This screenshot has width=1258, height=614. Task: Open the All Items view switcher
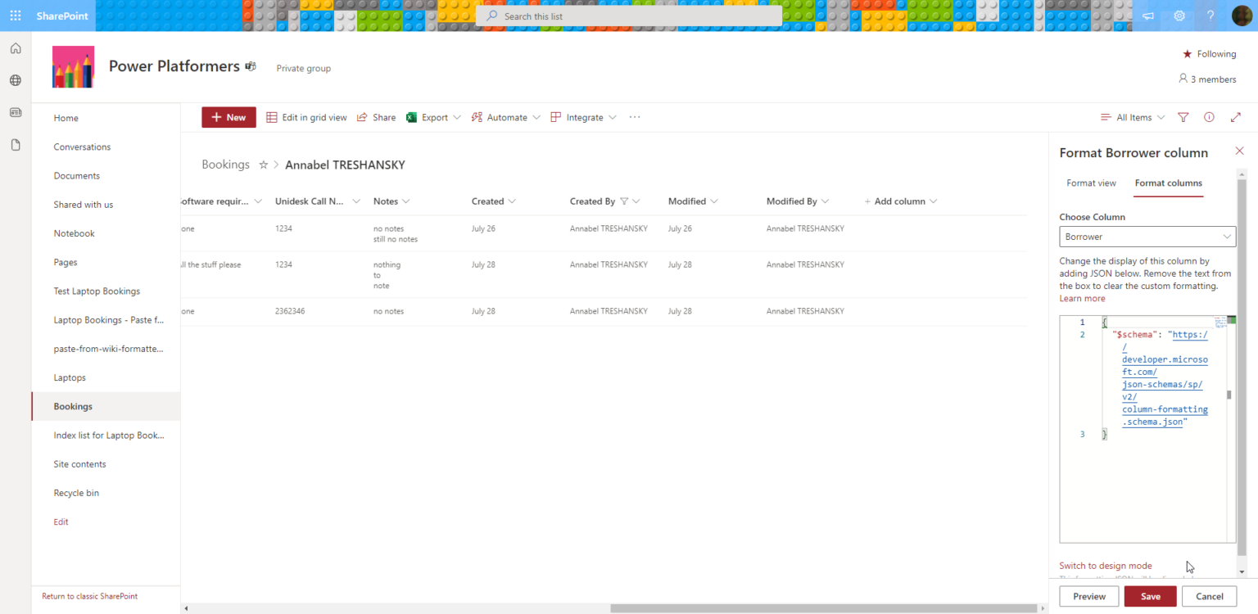pos(1132,117)
